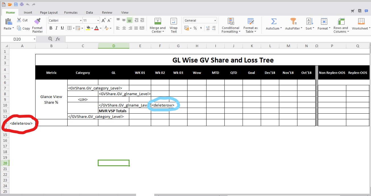
Task: Increase font size with the A+ icon
Action: coord(104,20)
